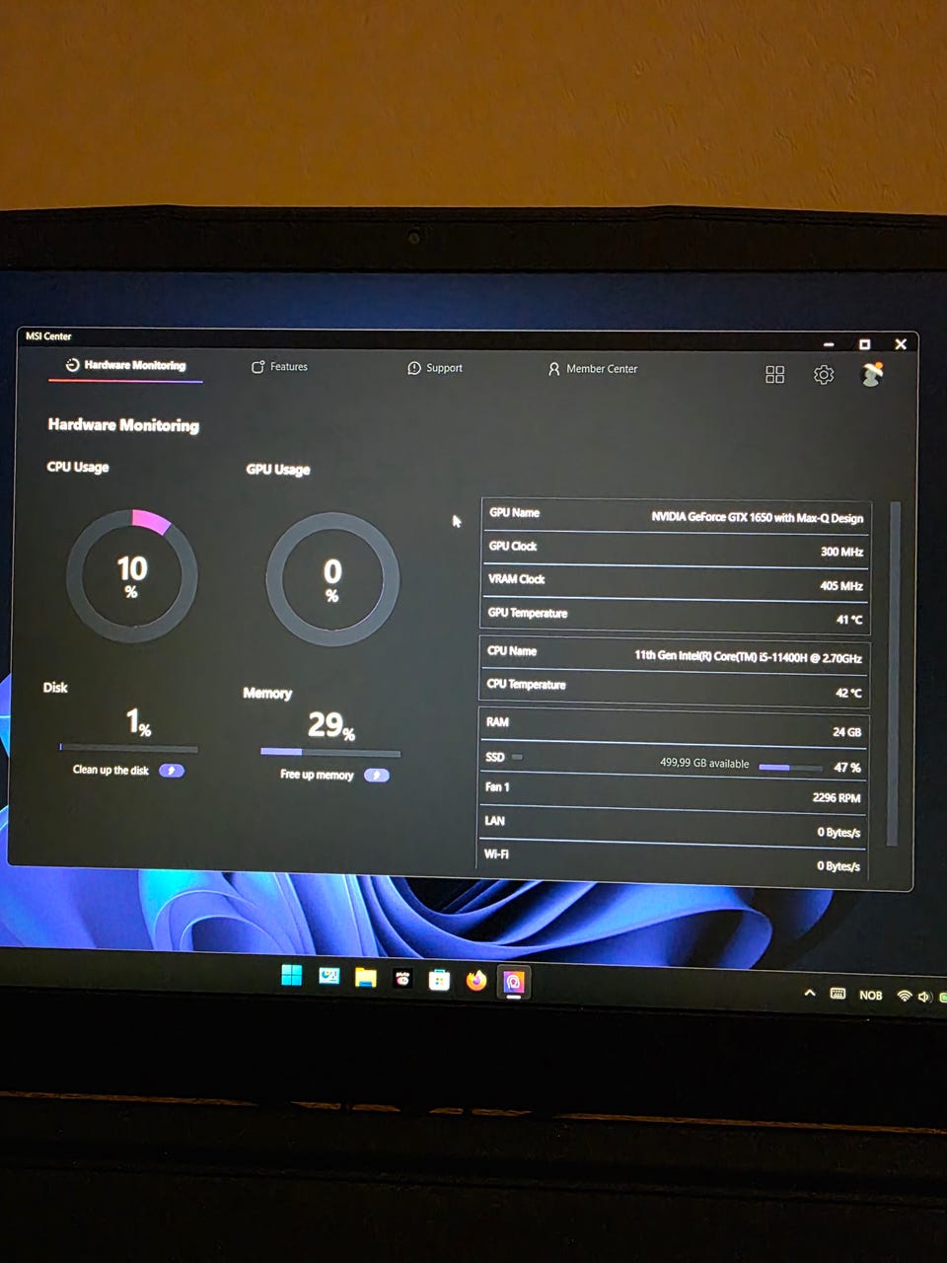The image size is (947, 1263).
Task: Click the hardware info panel scrollbar
Action: click(x=894, y=674)
